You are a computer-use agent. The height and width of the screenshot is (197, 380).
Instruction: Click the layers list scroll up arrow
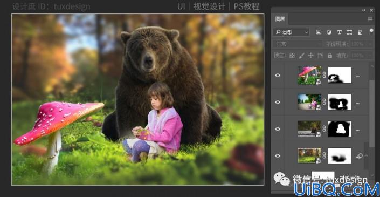click(372, 66)
